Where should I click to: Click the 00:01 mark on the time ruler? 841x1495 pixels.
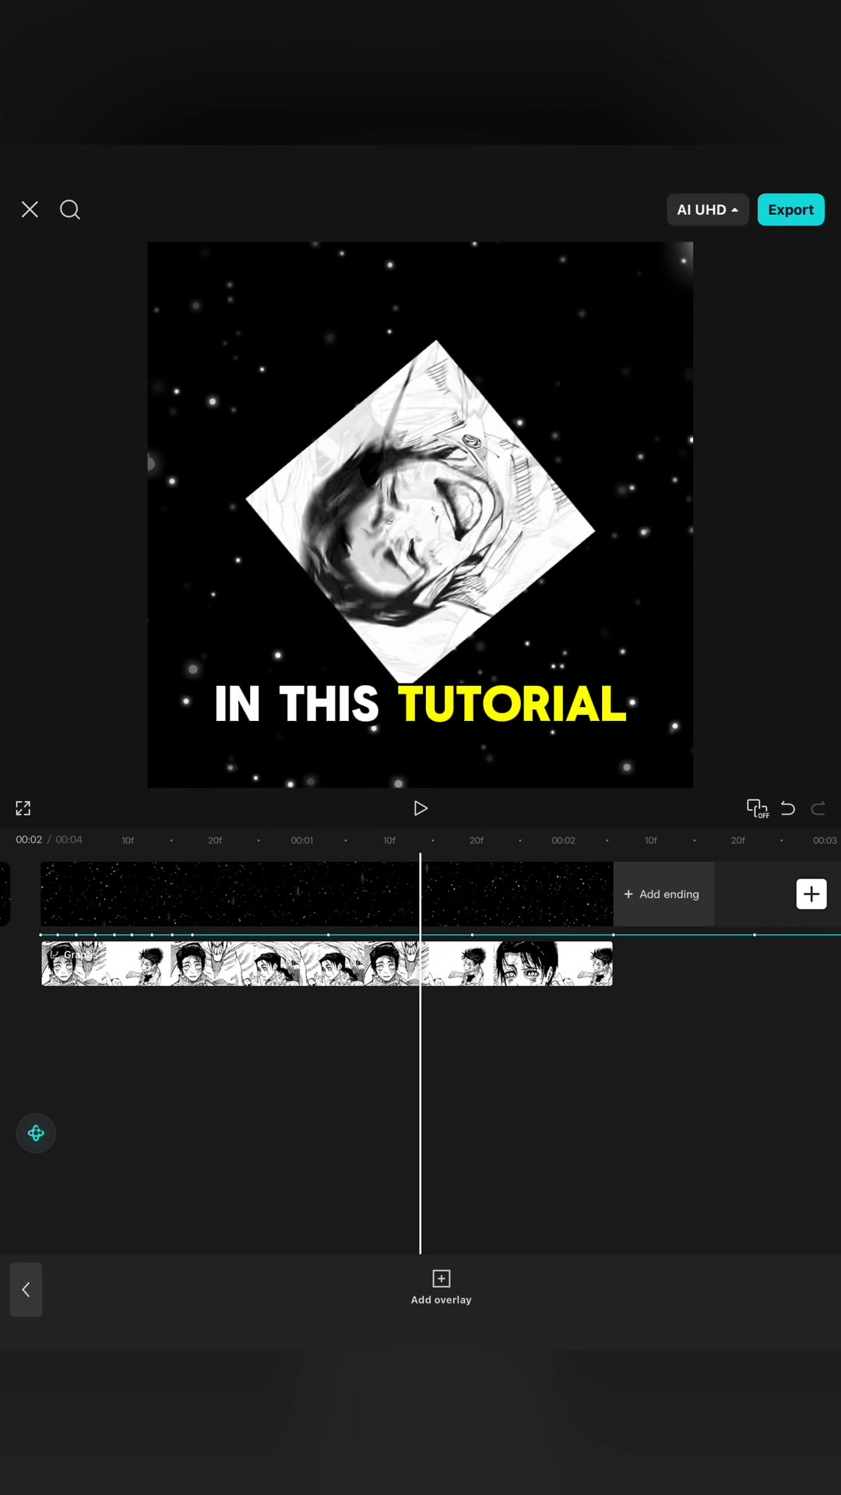tap(302, 840)
